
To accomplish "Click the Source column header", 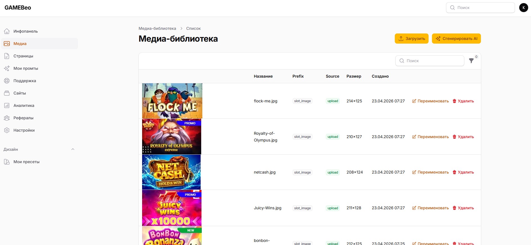I will point(332,76).
